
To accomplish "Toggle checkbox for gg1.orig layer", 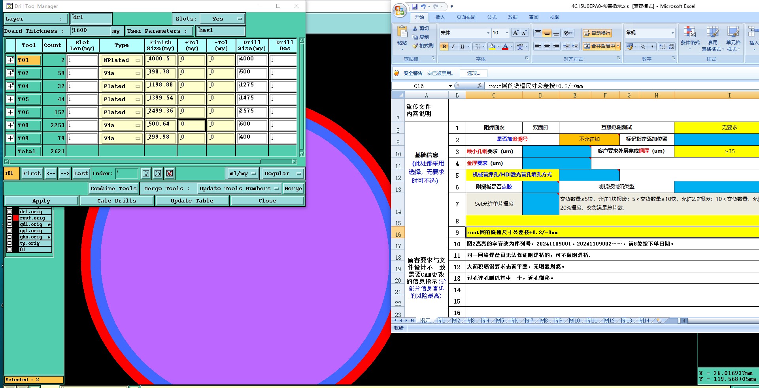I will point(9,231).
